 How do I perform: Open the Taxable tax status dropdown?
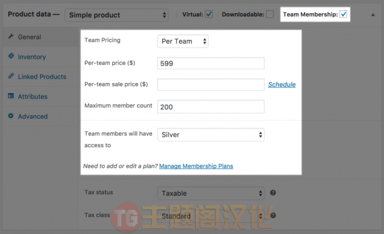pos(211,193)
